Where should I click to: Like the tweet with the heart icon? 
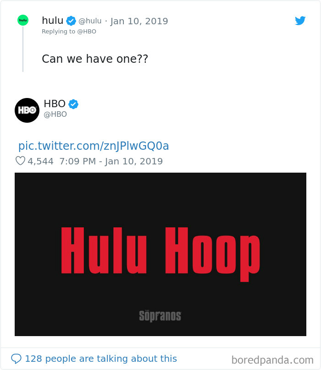[x=20, y=161]
